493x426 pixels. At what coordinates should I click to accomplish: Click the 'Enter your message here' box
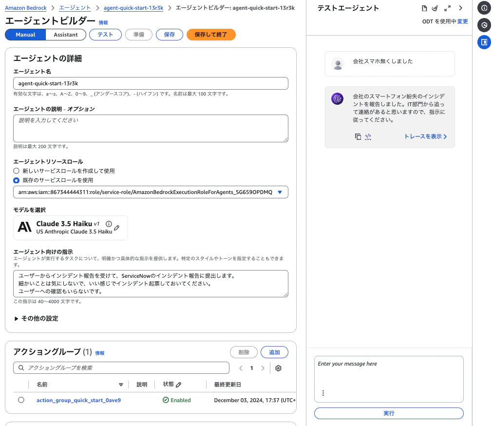389,379
